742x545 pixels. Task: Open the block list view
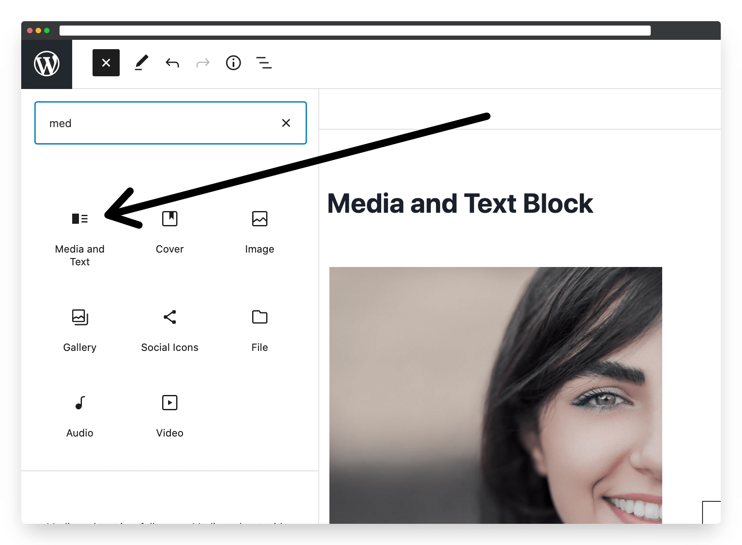point(264,63)
